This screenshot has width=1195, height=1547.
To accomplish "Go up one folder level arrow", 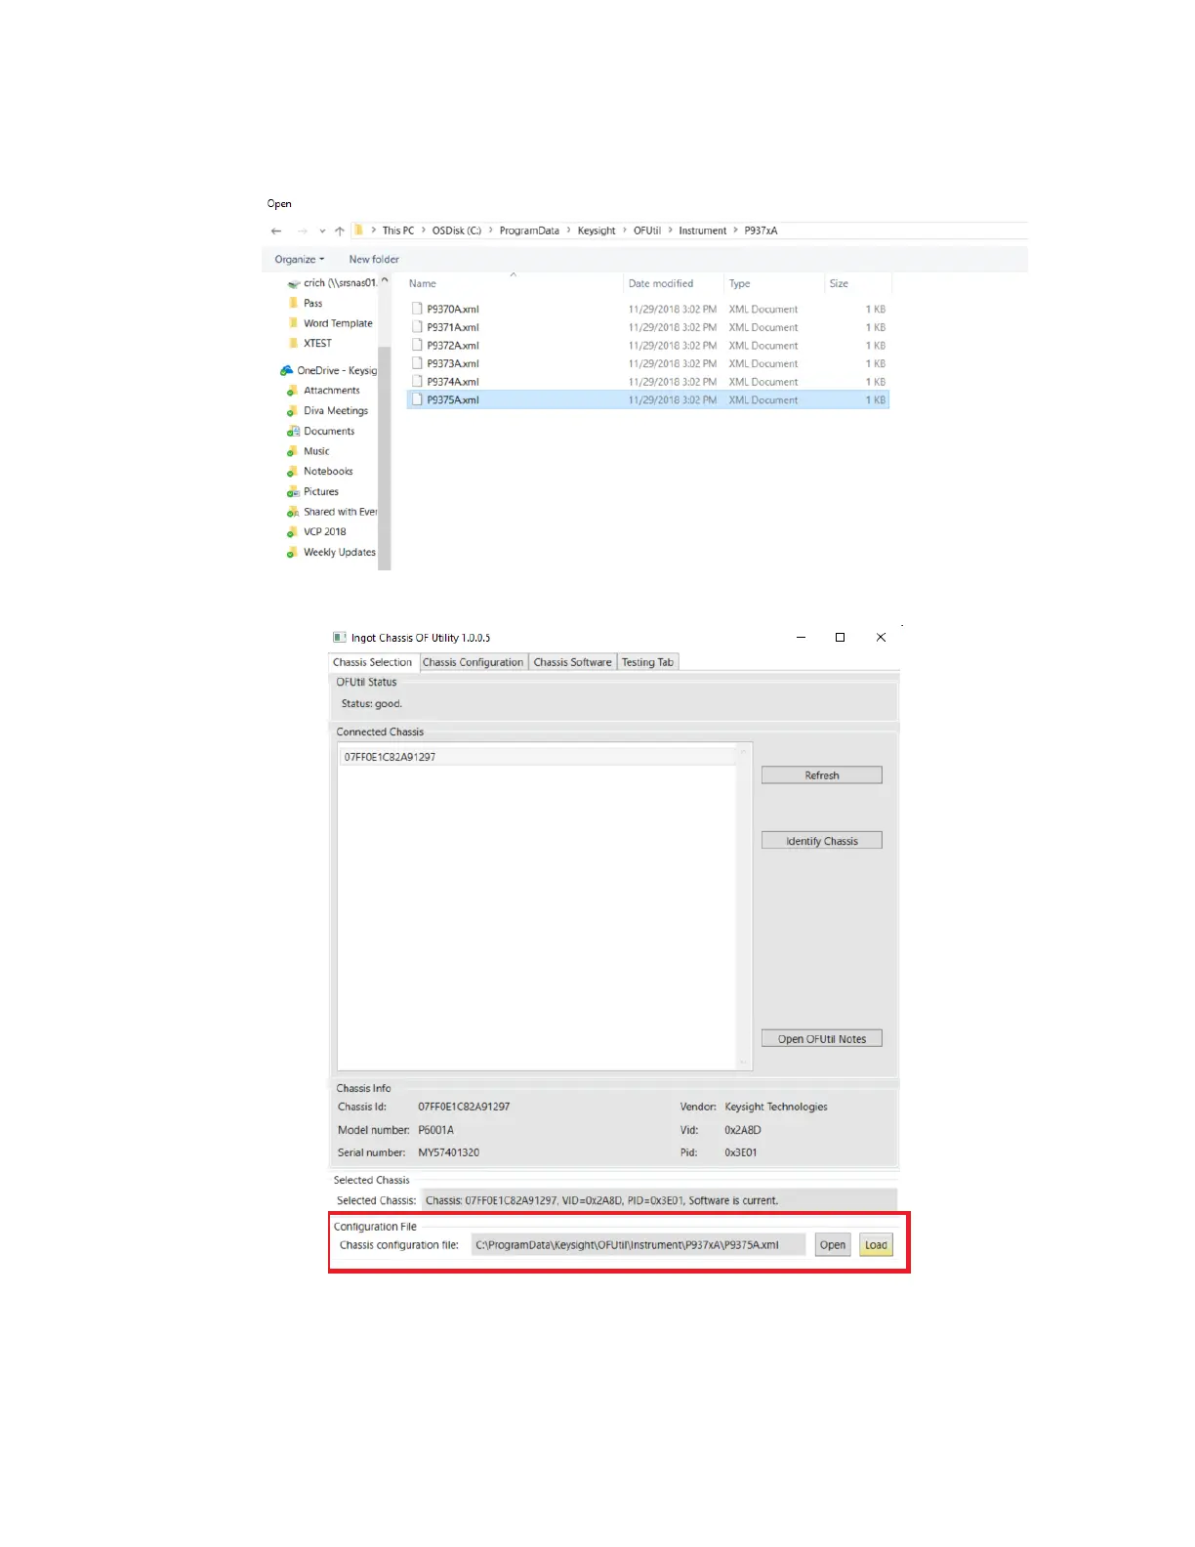I will coord(339,231).
